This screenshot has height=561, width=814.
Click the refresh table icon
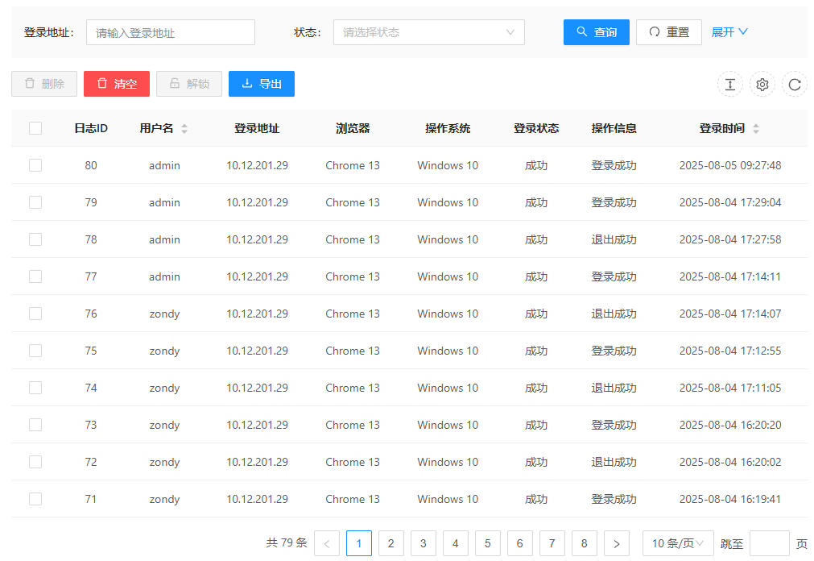pos(794,84)
